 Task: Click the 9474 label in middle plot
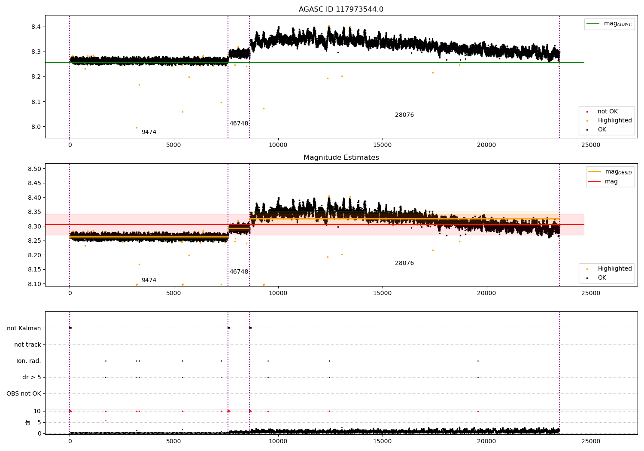pyautogui.click(x=149, y=280)
